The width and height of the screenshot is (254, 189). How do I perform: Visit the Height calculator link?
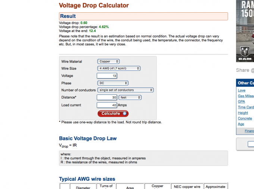(243, 113)
